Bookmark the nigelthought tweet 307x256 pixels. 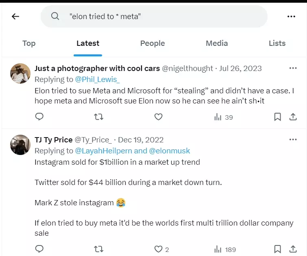point(277,117)
